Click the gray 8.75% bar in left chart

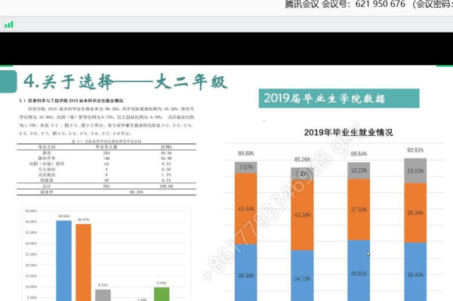103,295
